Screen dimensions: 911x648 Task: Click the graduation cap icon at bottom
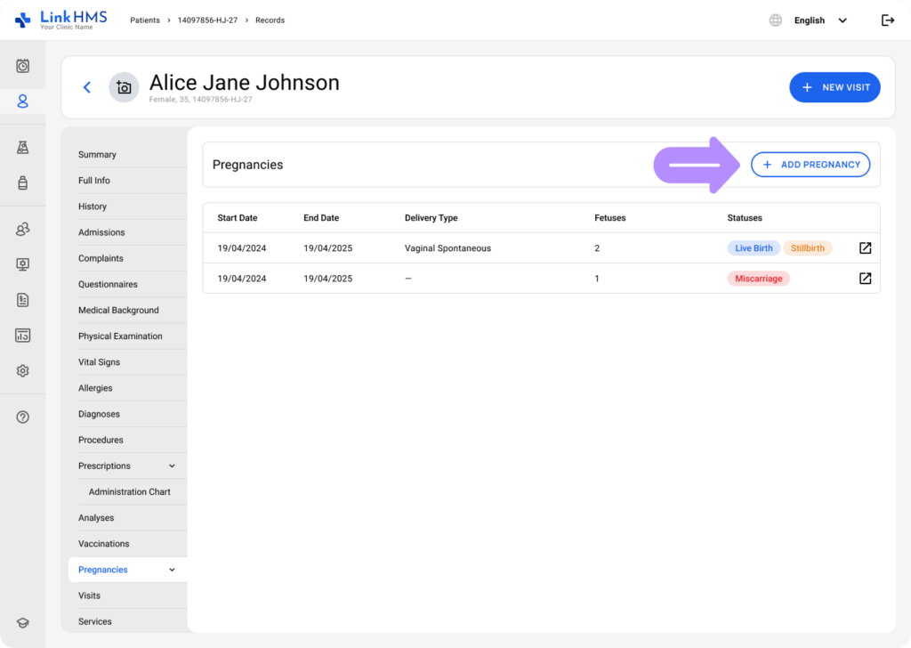pyautogui.click(x=23, y=623)
